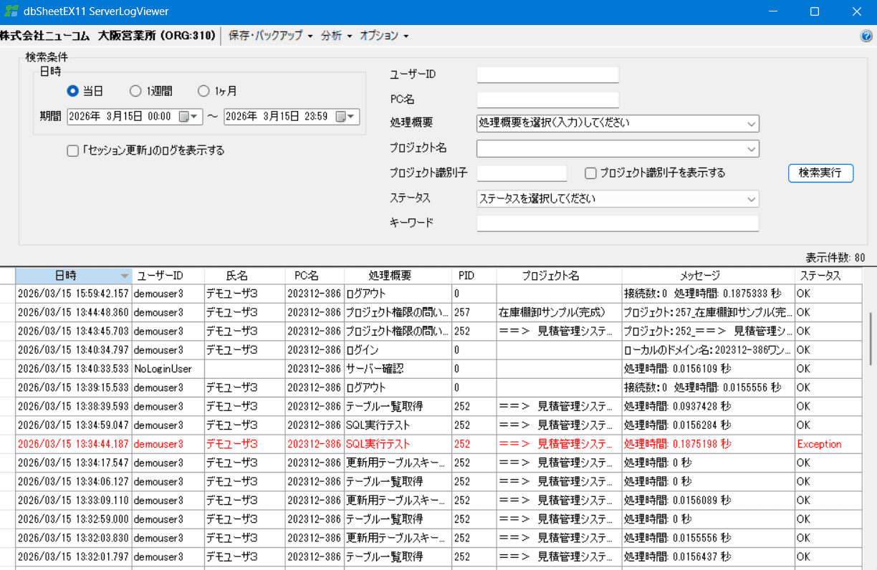This screenshot has height=570, width=877.
Task: Open the プロジェクト名 combo box
Action: (751, 149)
